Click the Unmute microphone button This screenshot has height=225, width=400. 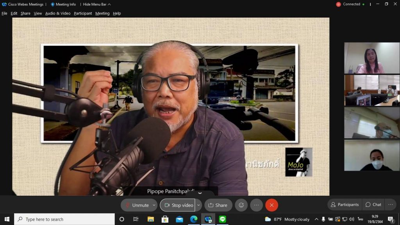click(x=136, y=205)
